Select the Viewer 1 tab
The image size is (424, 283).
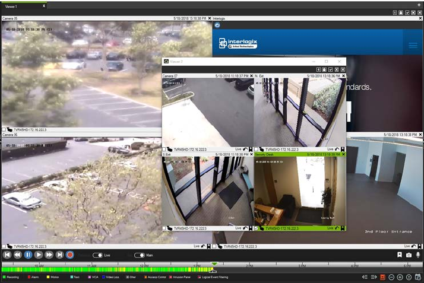coord(23,6)
